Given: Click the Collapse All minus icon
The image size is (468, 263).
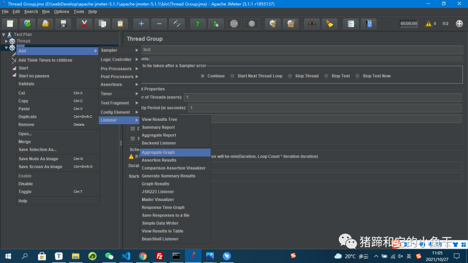Looking at the screenshot, I should [x=159, y=23].
